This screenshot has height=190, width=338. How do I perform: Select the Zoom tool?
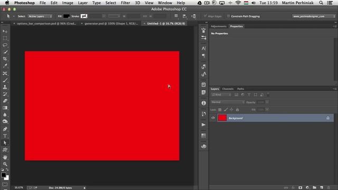[x=5, y=164]
